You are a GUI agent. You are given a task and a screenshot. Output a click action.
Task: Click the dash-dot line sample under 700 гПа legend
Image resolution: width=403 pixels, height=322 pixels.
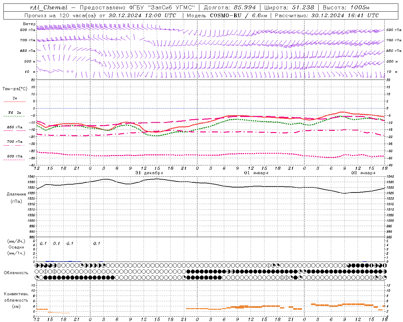(14, 145)
